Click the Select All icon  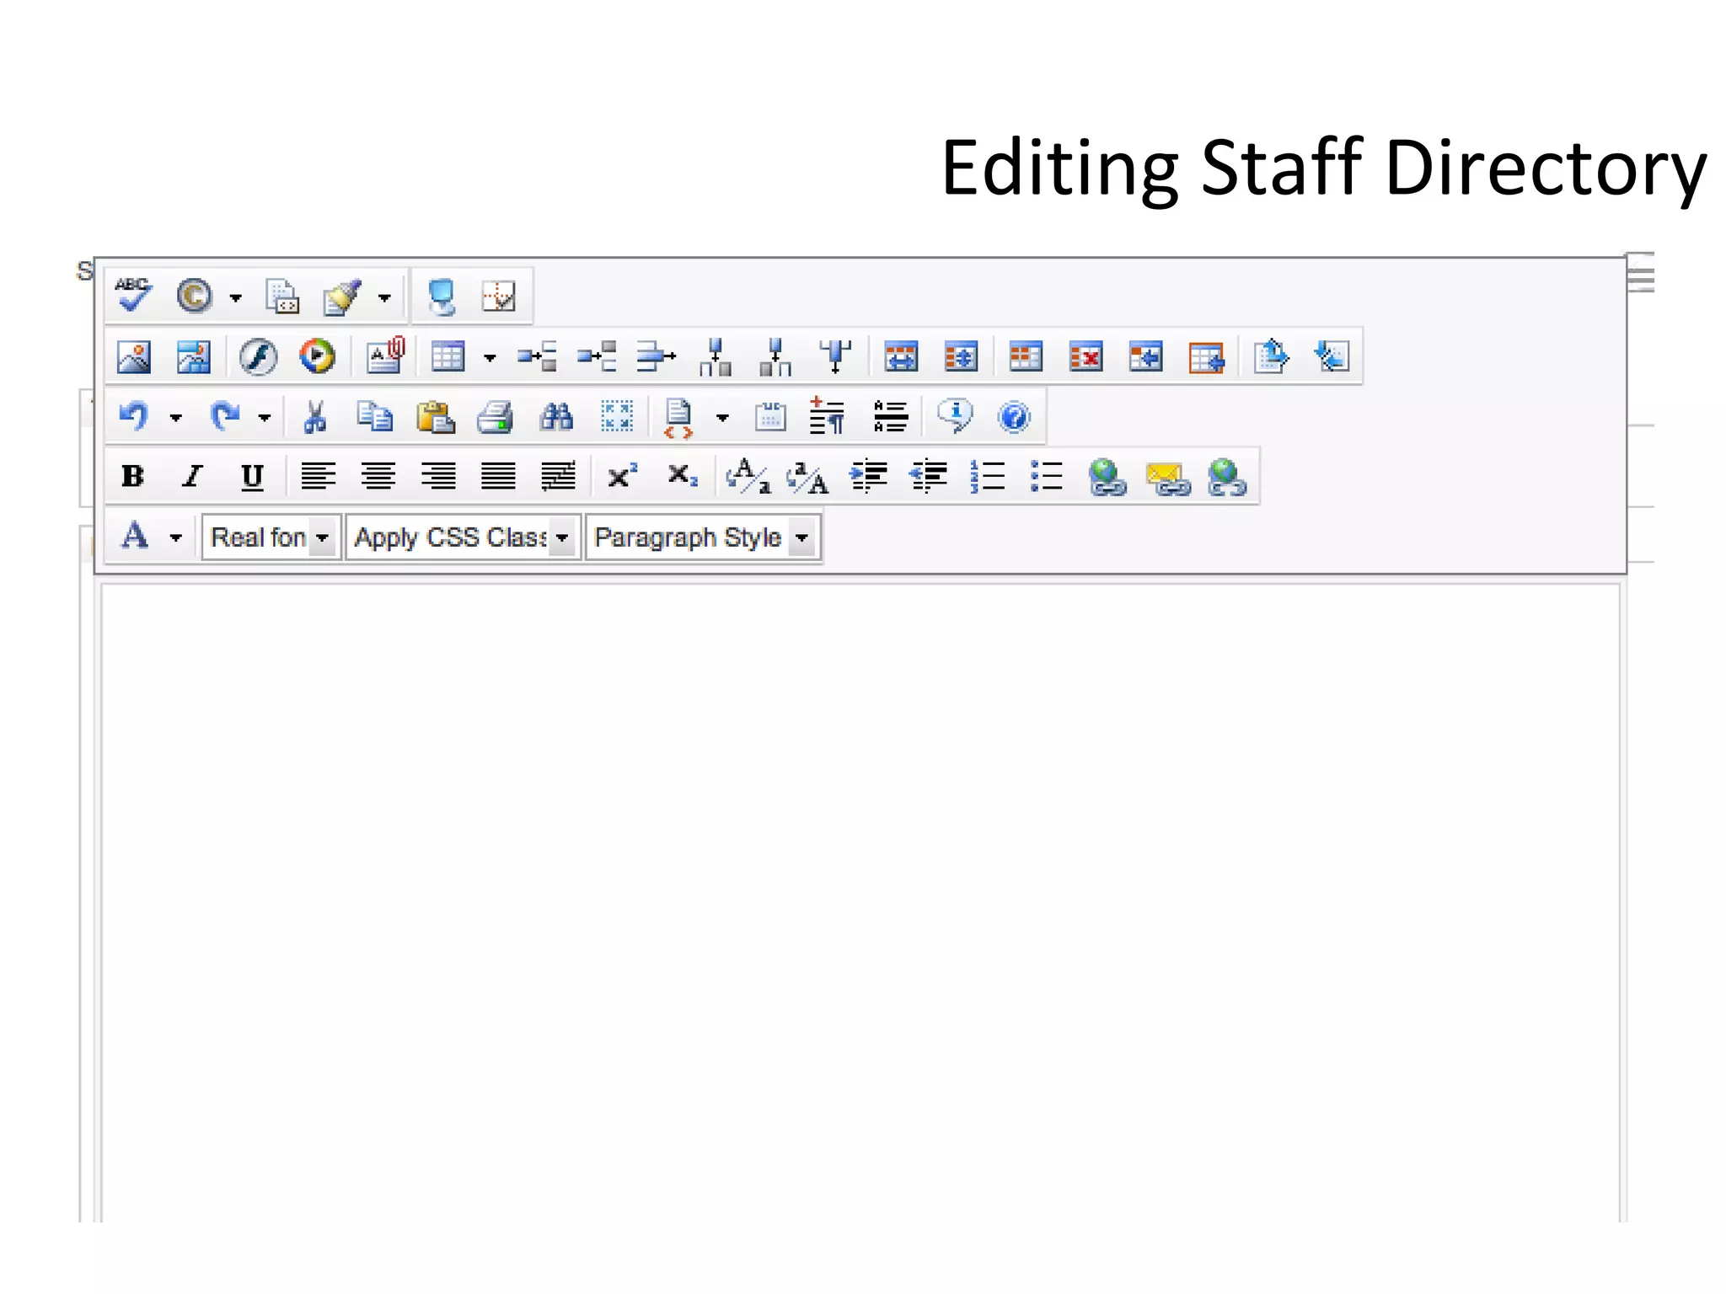click(x=617, y=417)
